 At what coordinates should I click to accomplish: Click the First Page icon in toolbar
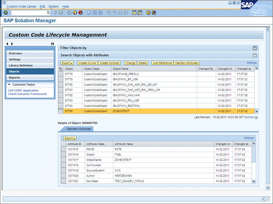[x=109, y=13]
